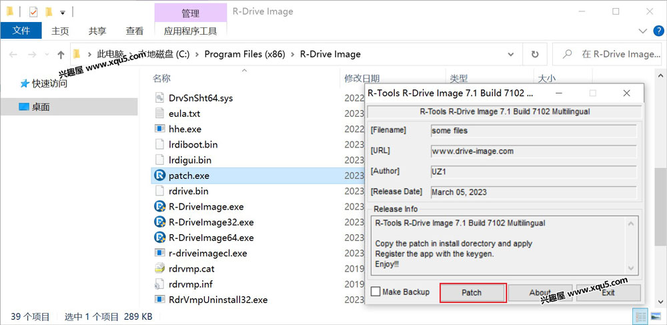667x325 pixels.
Task: Click the search R-Drive Image field
Action: (x=608, y=54)
